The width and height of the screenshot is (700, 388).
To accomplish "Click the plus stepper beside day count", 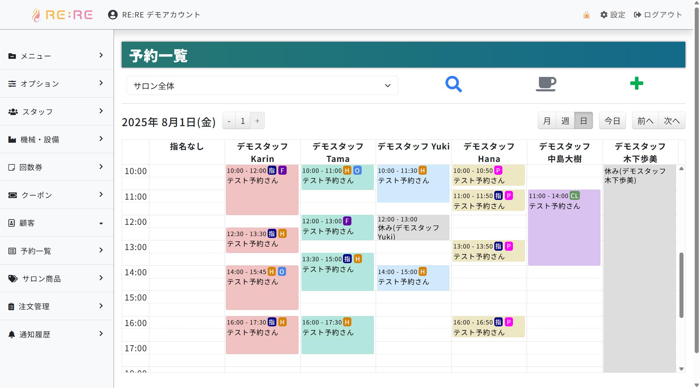I will point(257,121).
